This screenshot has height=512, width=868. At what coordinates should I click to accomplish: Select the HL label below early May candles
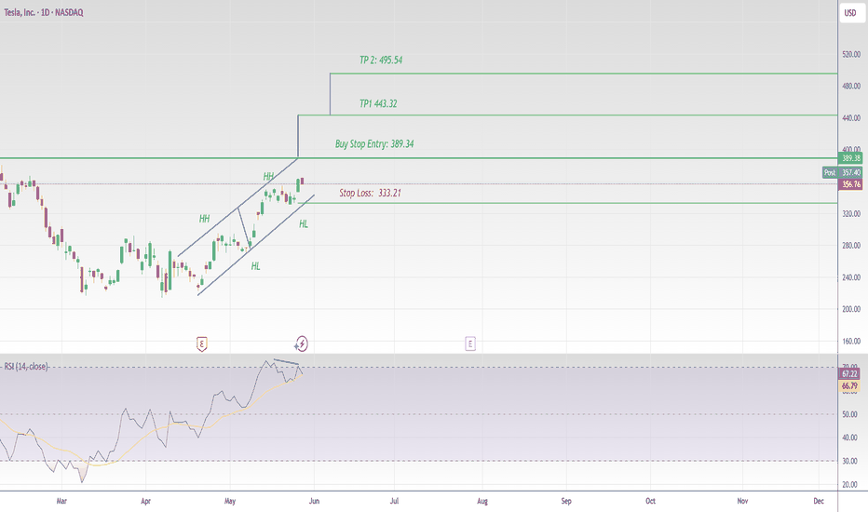pos(255,266)
